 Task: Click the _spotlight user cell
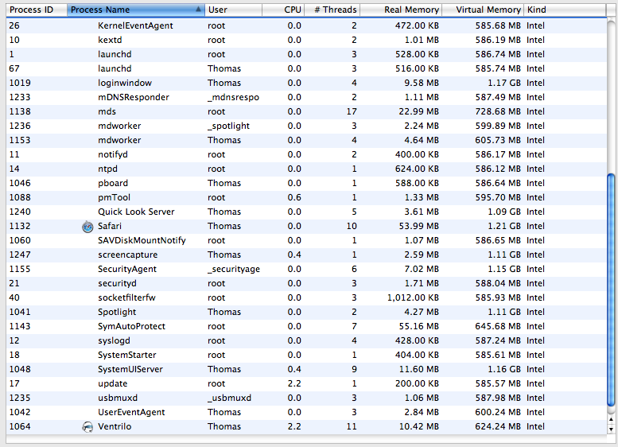point(228,126)
